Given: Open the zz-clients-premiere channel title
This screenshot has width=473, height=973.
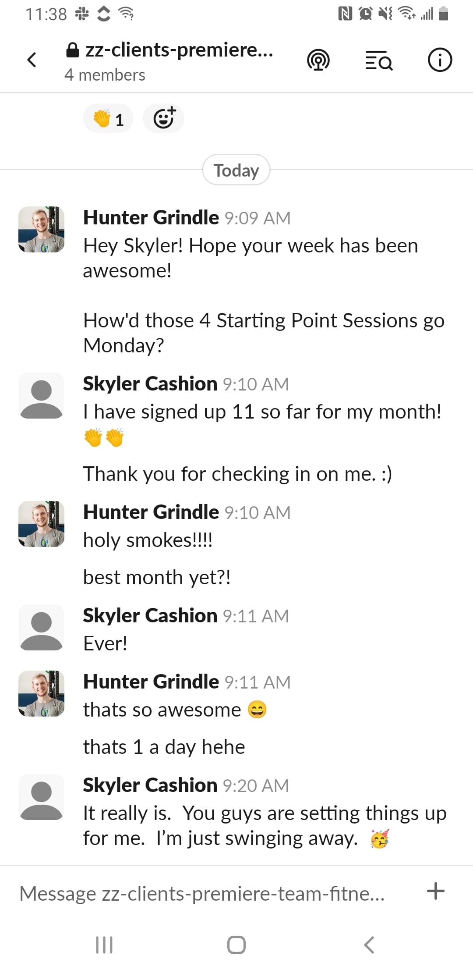Looking at the screenshot, I should pos(170,50).
